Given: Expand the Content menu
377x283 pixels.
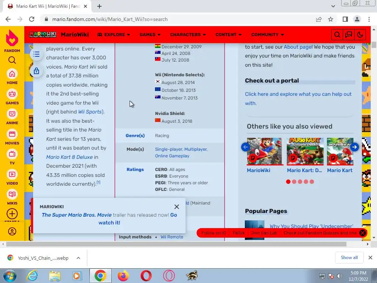Looking at the screenshot, I should pos(228,35).
